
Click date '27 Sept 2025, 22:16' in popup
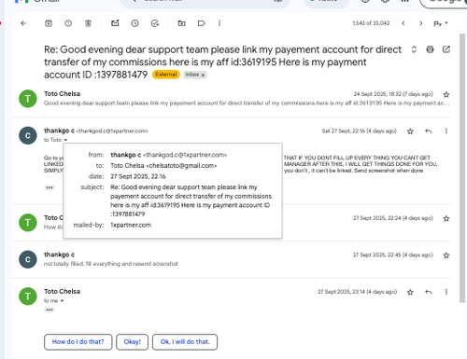138,176
